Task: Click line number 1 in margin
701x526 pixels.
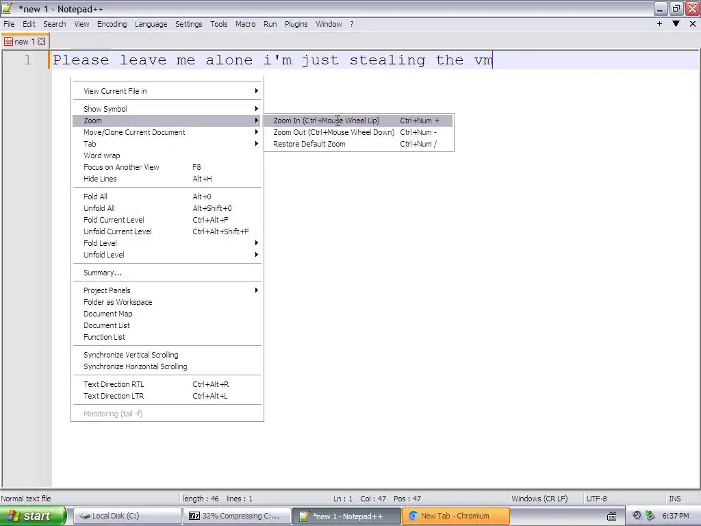Action: pyautogui.click(x=27, y=60)
